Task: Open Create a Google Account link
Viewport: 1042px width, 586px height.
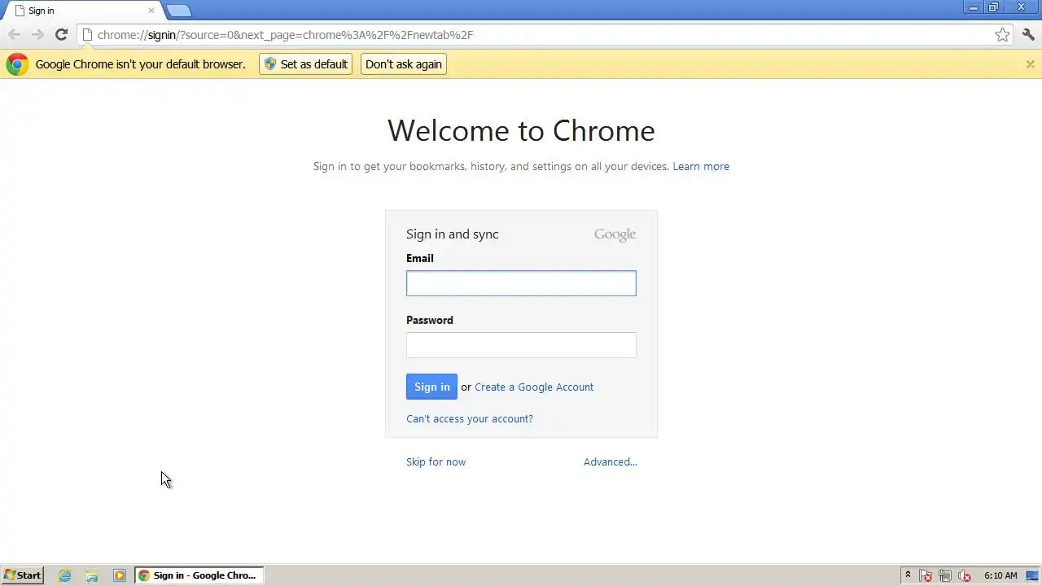Action: [x=534, y=387]
